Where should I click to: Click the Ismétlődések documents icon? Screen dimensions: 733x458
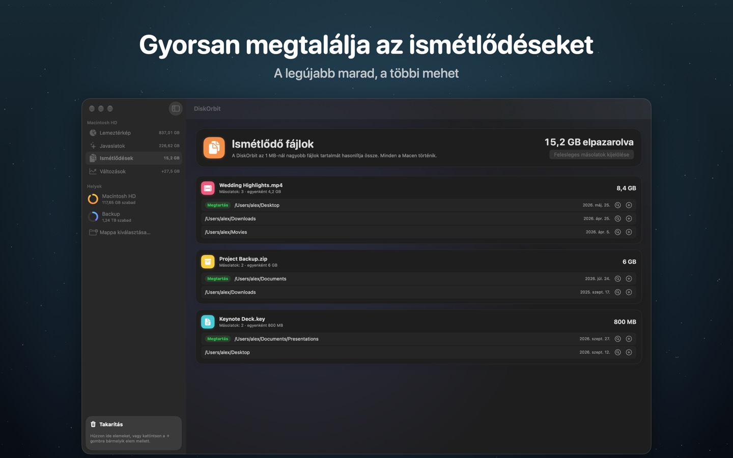[93, 158]
